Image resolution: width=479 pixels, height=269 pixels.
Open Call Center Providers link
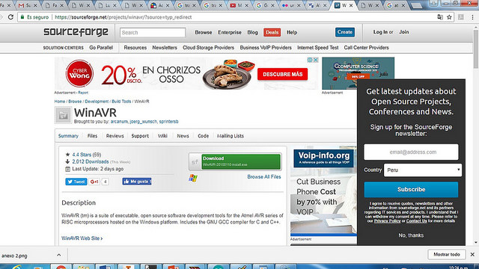pyautogui.click(x=366, y=48)
